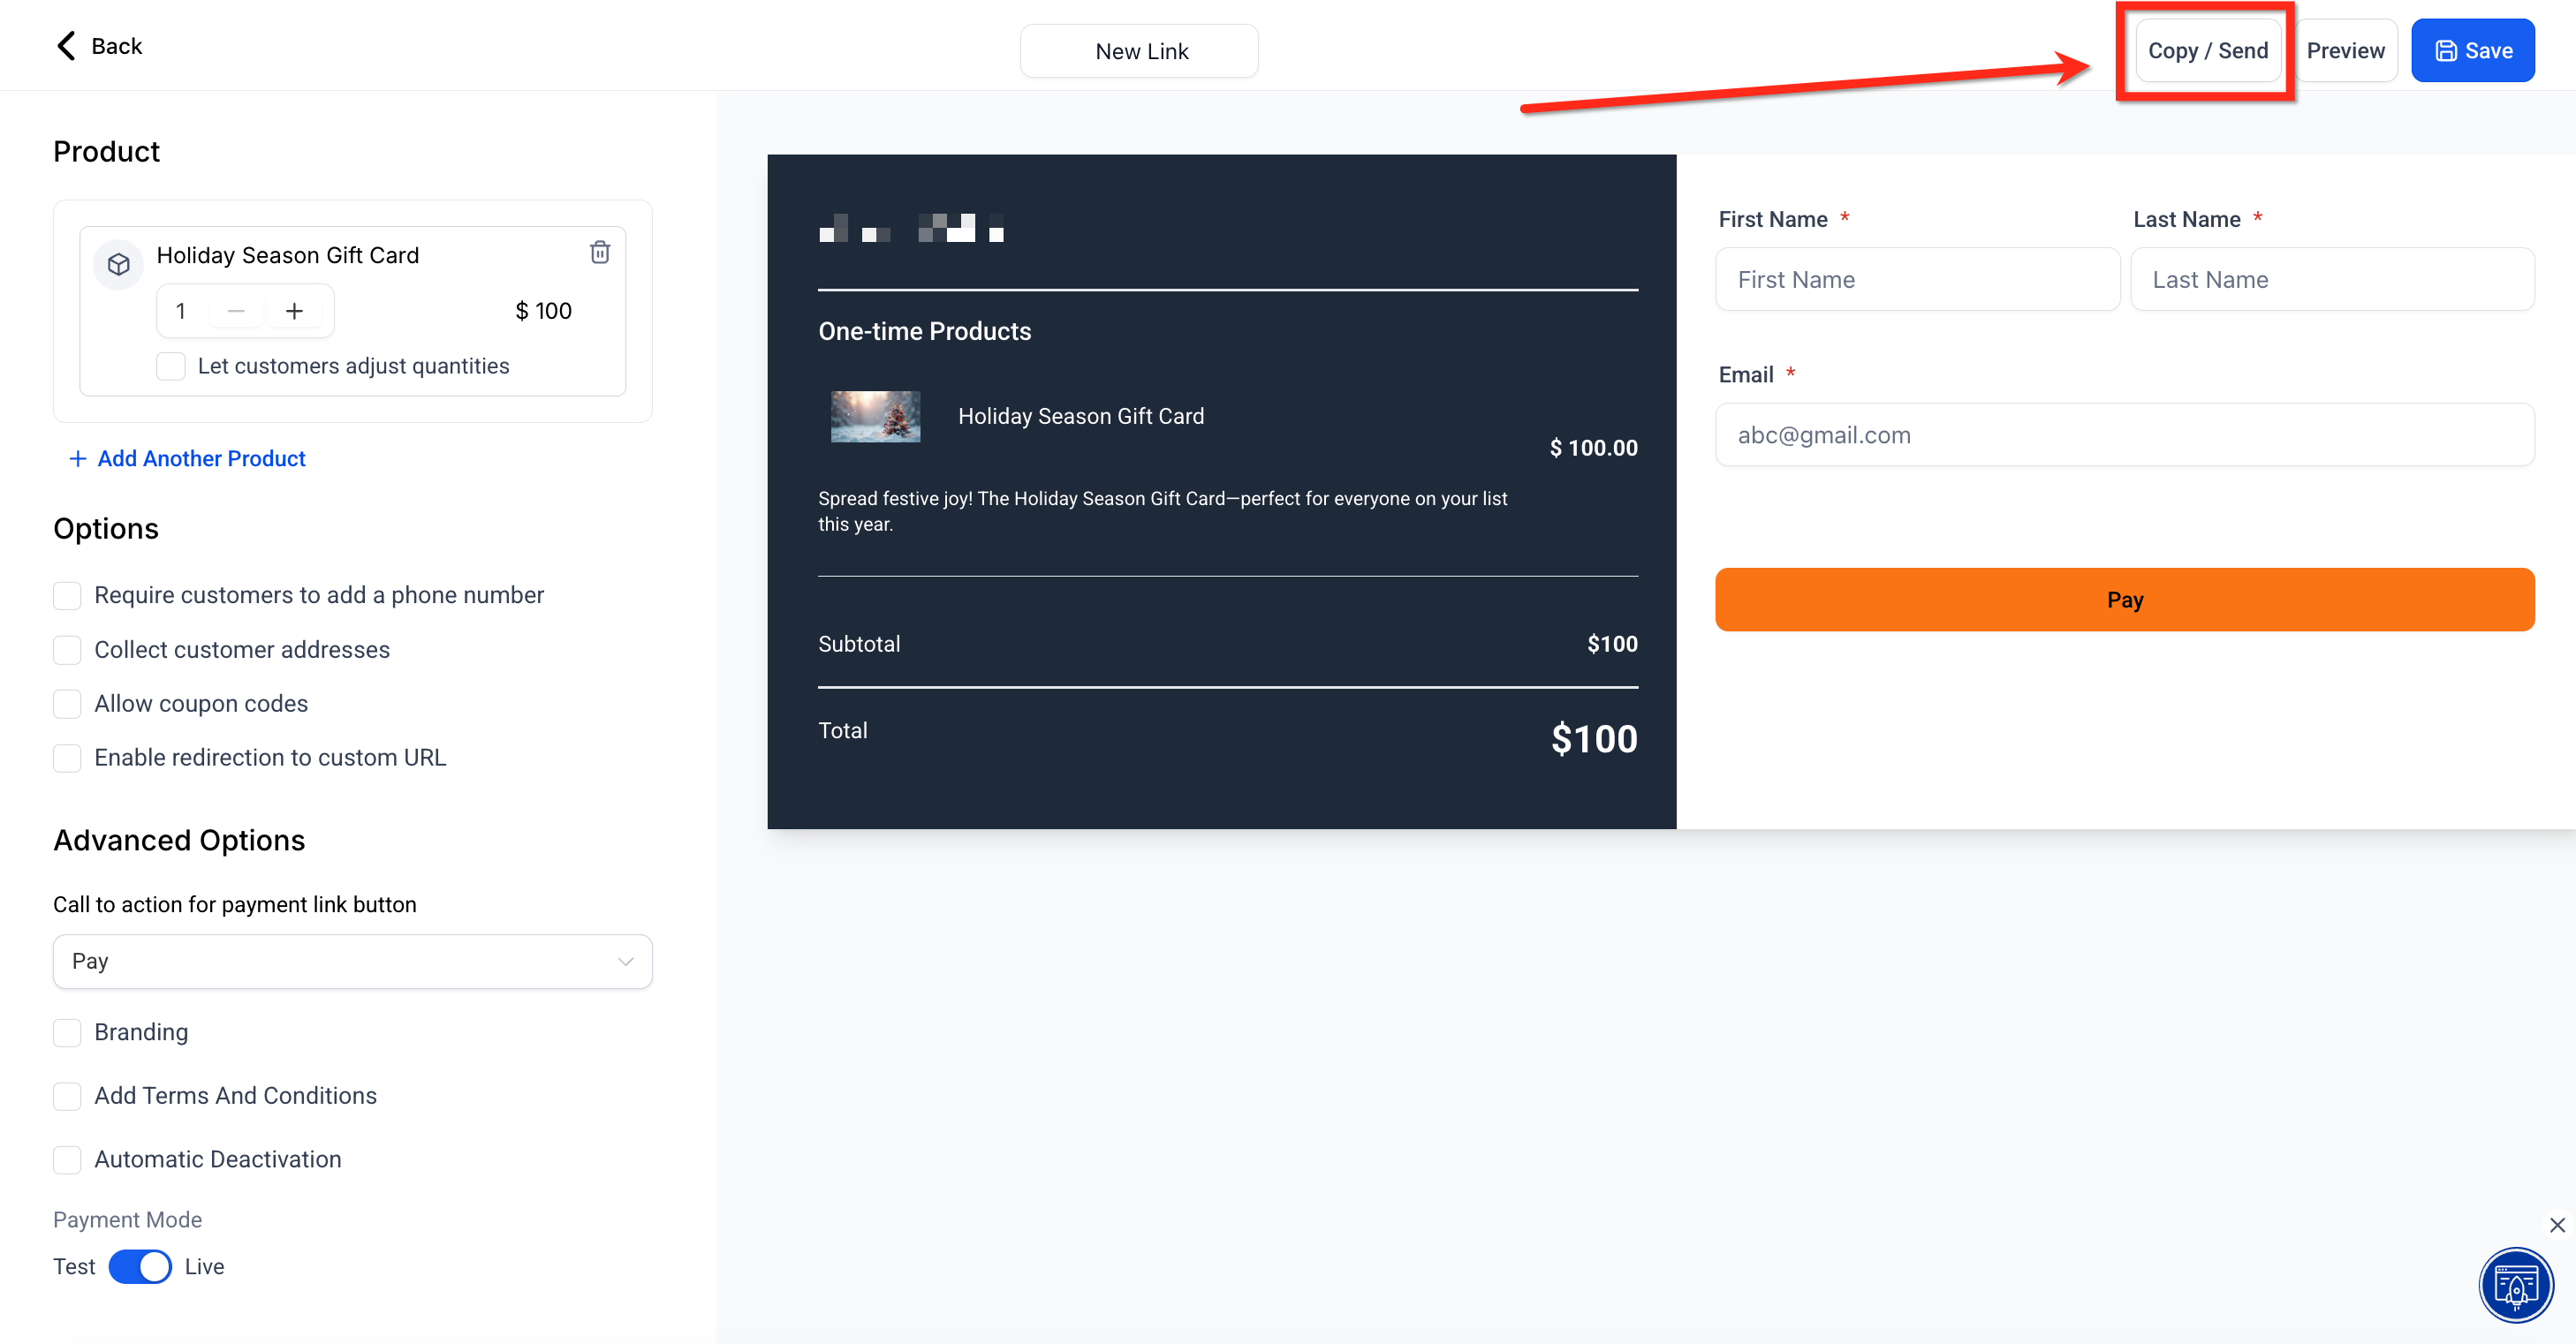
Task: Tick Collect customer addresses checkbox
Action: click(67, 650)
